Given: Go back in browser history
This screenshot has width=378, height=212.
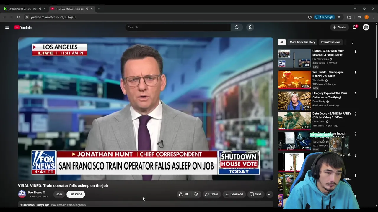Looking at the screenshot, I should tap(4, 17).
